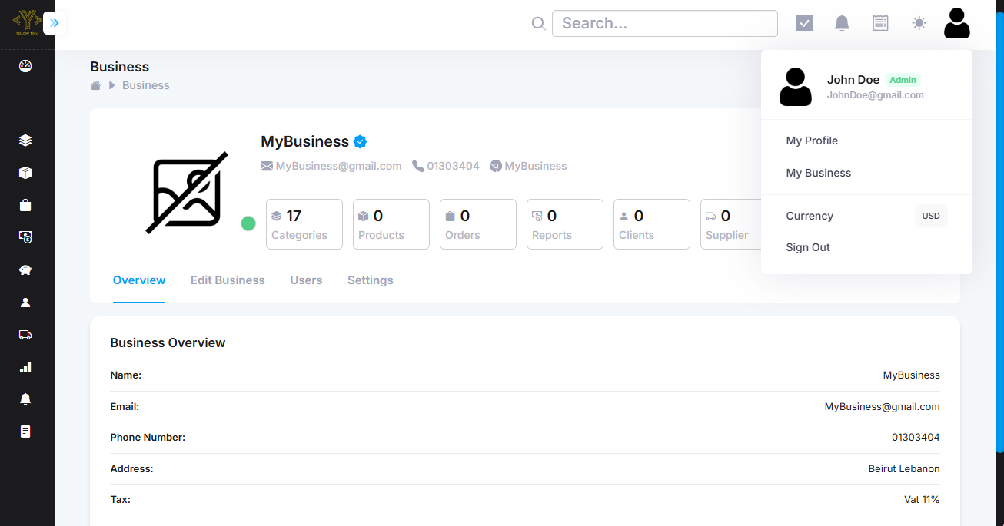Click inside the Search field
Screen dimensions: 1004x526
[x=664, y=23]
